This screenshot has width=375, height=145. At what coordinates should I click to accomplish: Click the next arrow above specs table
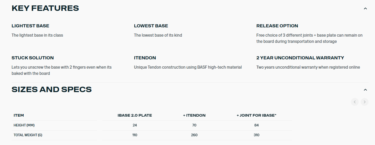click(364, 102)
